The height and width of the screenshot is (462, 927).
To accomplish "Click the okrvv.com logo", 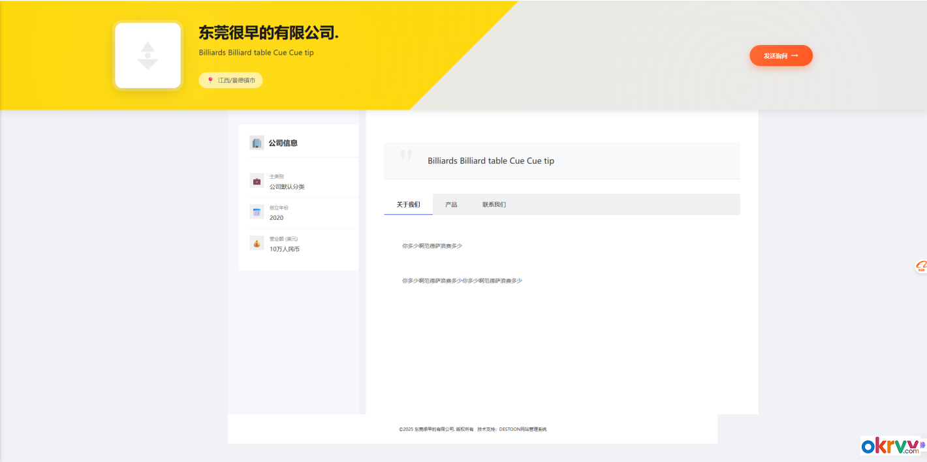I will coord(890,446).
